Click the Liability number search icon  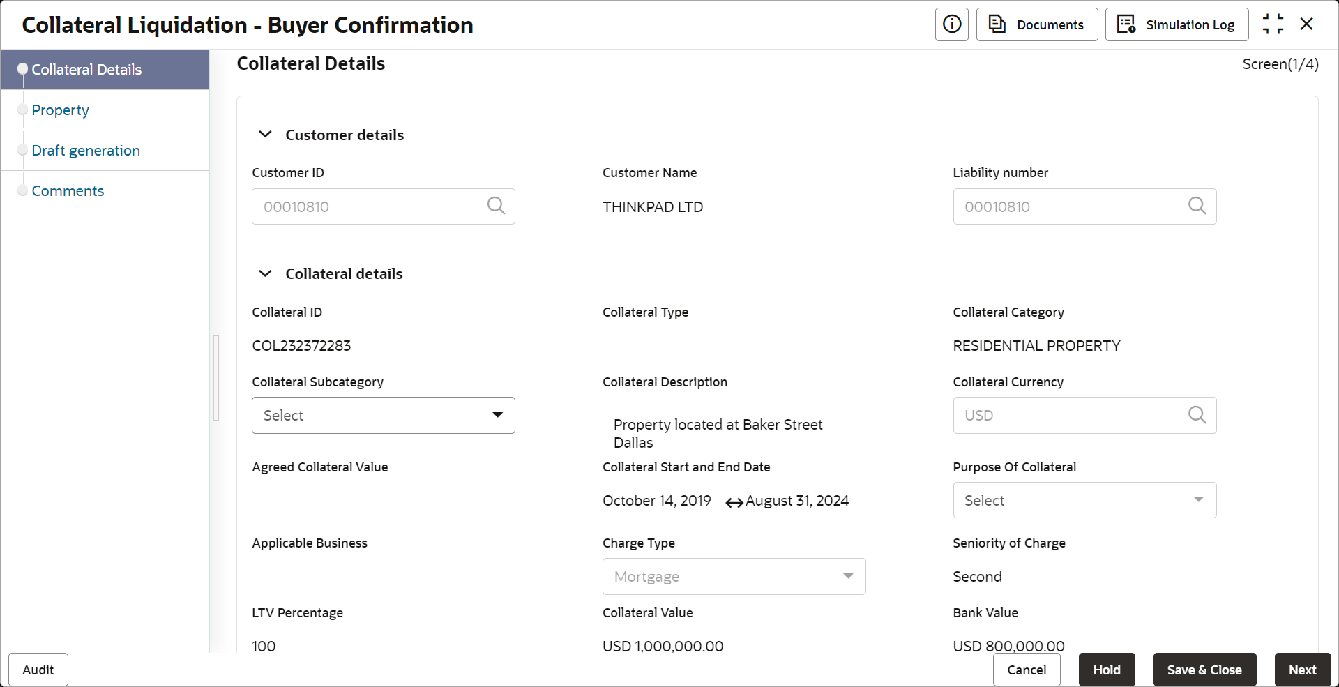point(1197,206)
